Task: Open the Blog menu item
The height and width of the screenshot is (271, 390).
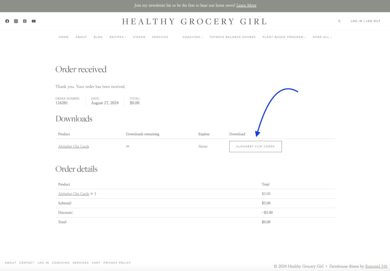Action: coord(98,37)
